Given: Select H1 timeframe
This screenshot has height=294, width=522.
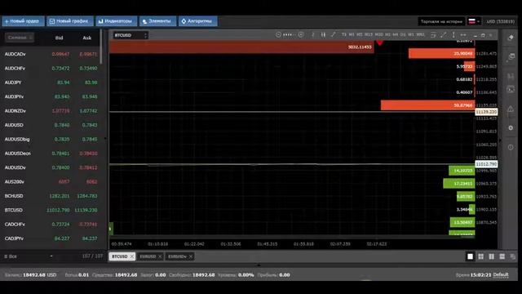Looking at the screenshot, I should tap(387, 34).
